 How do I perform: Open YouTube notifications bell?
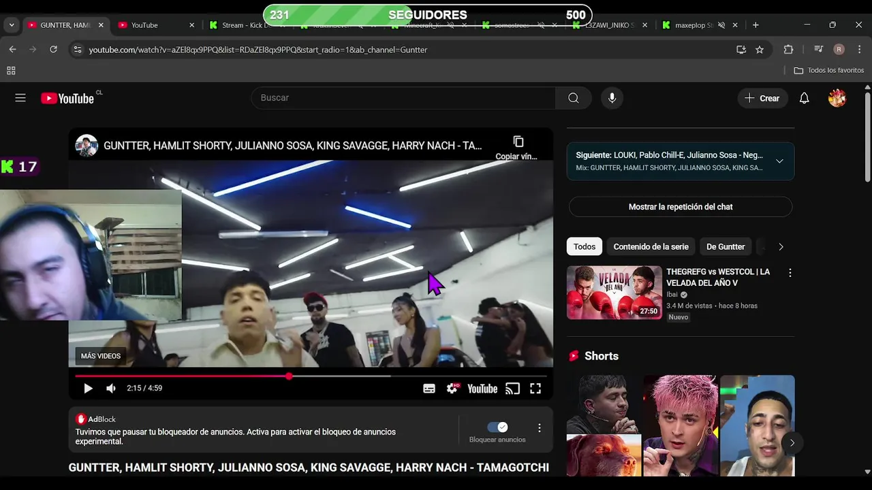pyautogui.click(x=804, y=98)
